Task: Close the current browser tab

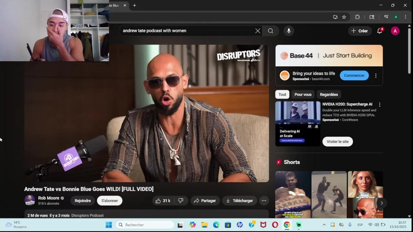Action: (125, 5)
